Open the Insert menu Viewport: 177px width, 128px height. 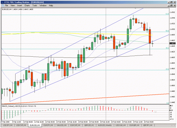pyautogui.click(x=20, y=5)
